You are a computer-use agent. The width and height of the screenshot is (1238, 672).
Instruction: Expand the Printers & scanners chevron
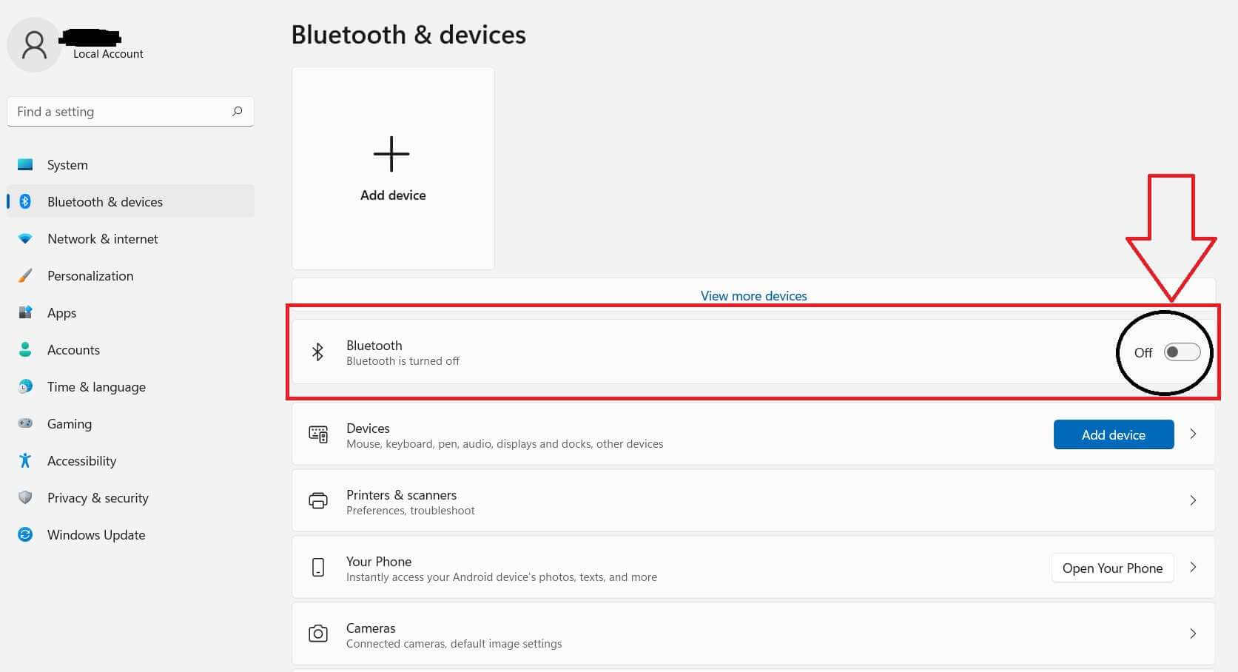[1193, 501]
